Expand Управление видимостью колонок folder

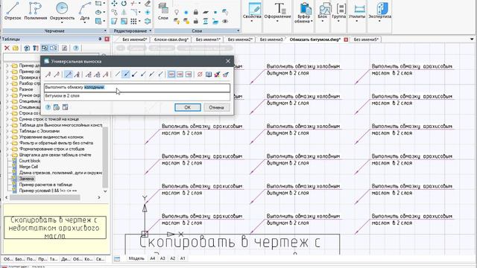[x=7, y=137]
